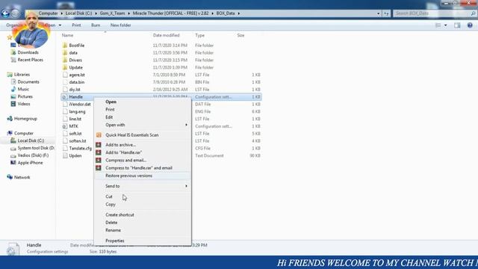
Task: Expand the path arrow after BOX_Data
Action: [239, 13]
